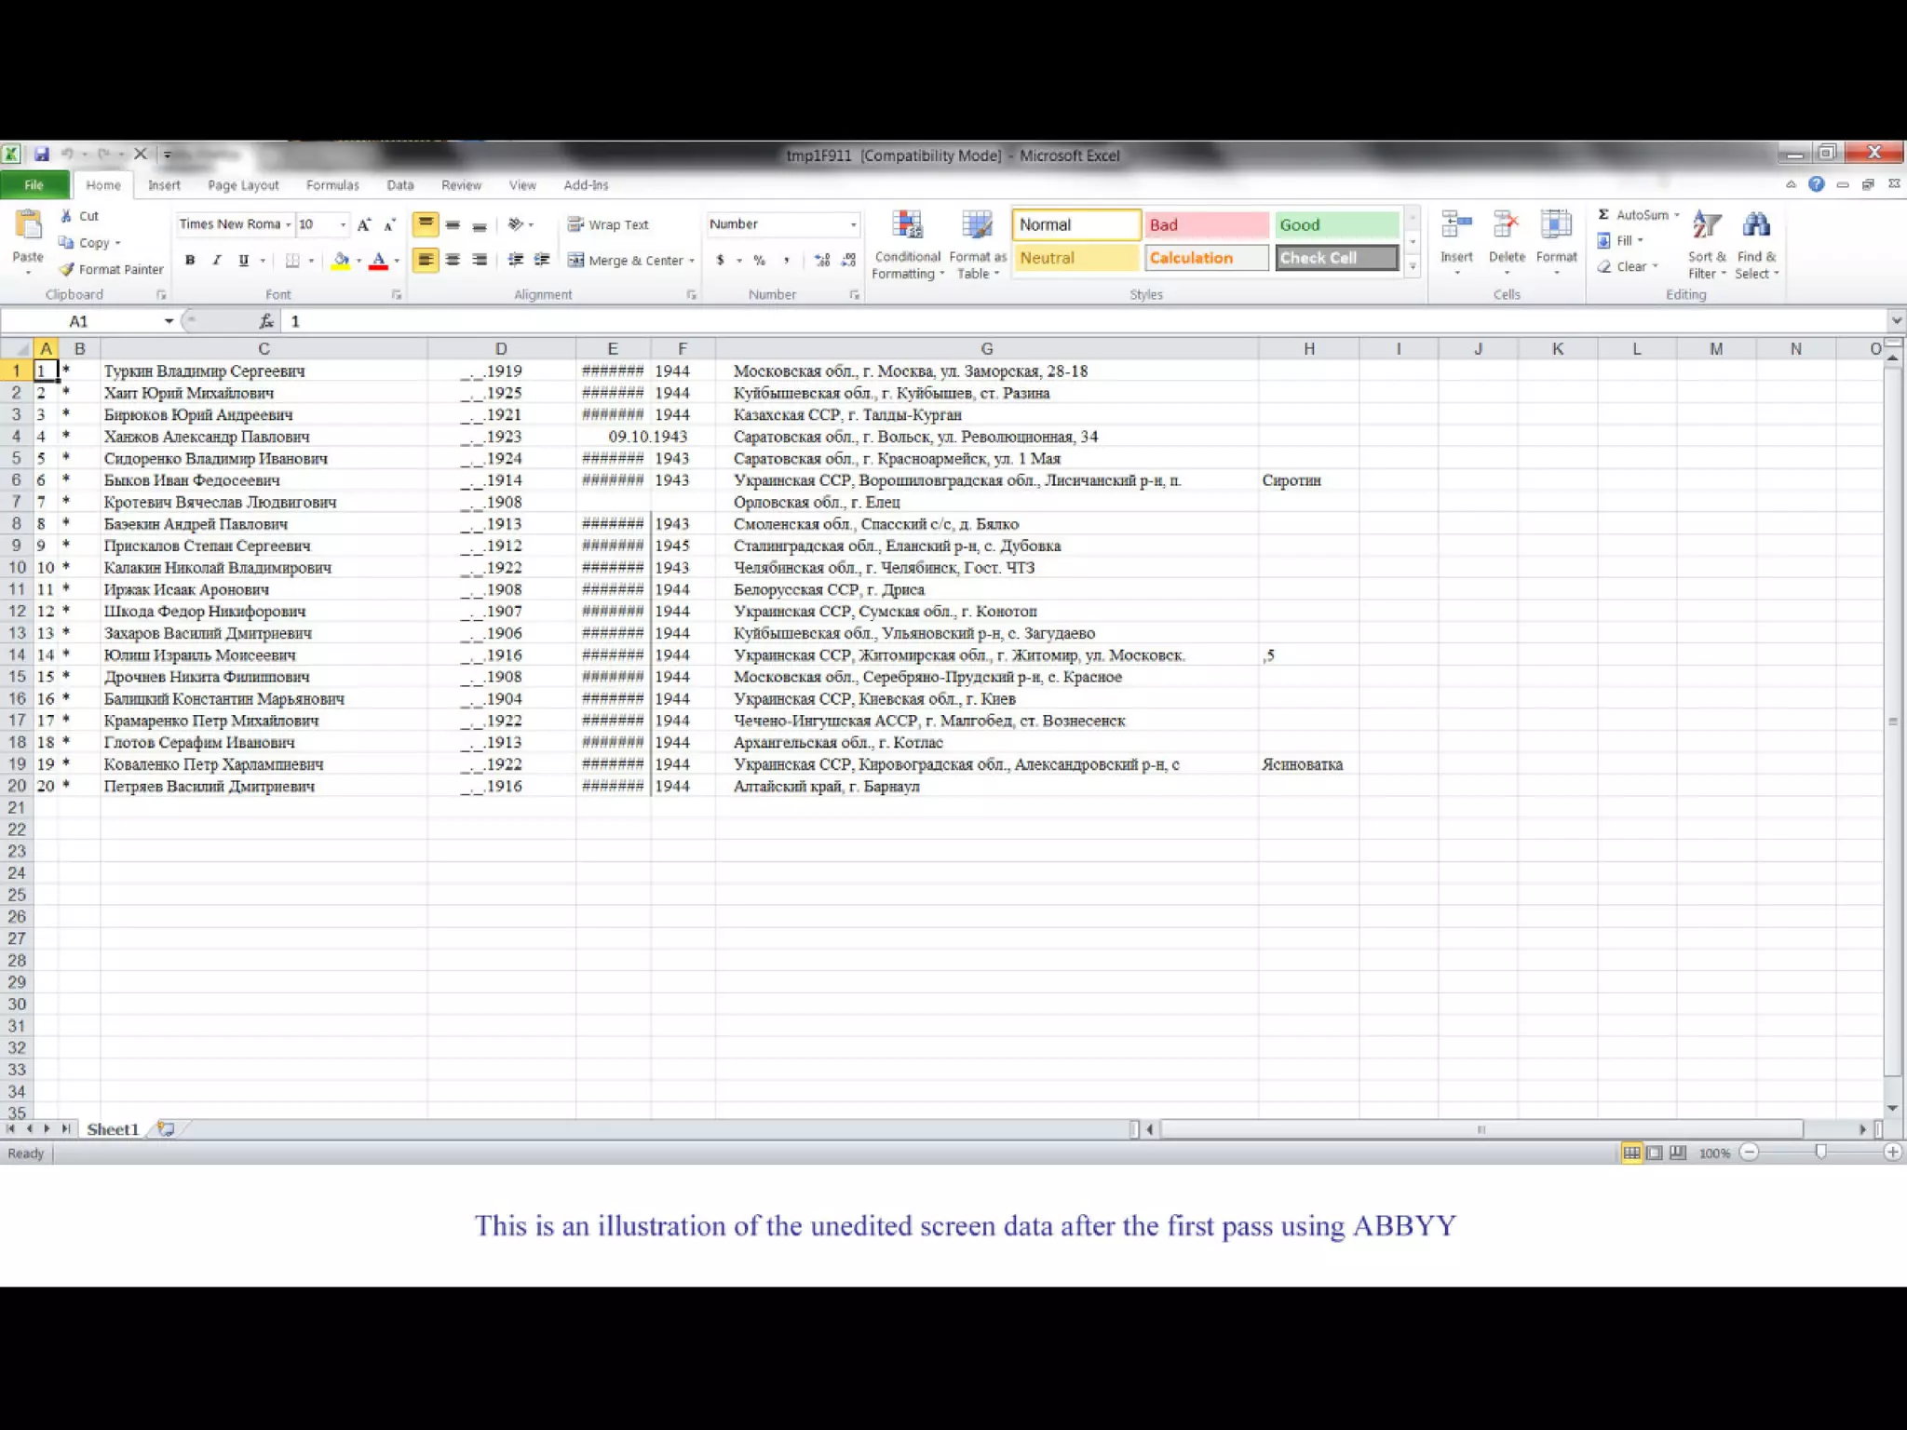Toggle Bottom Align button
Screen dimensions: 1907x1430
click(480, 224)
